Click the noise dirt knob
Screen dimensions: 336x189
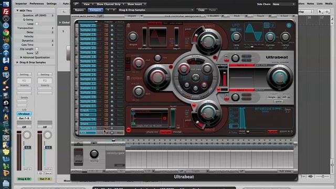139,91
